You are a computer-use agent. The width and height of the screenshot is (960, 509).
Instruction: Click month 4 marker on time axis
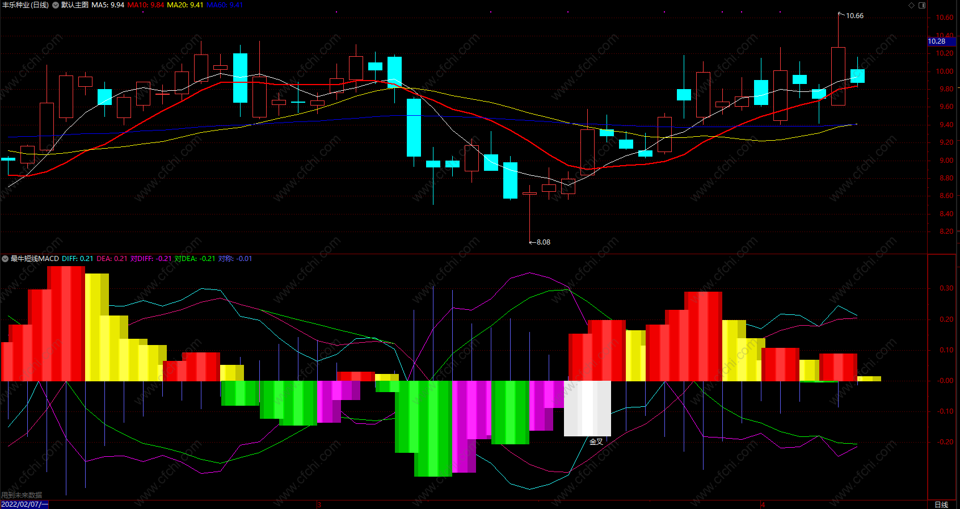point(763,504)
